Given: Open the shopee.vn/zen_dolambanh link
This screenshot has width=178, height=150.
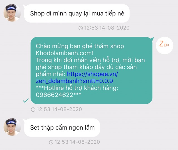Looking at the screenshot, I should [77, 78].
